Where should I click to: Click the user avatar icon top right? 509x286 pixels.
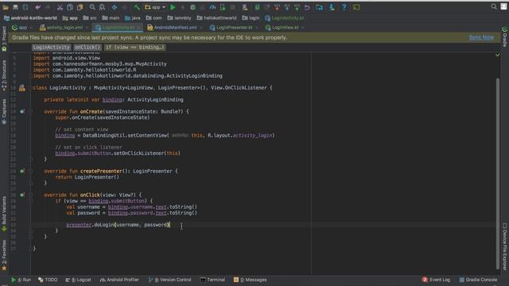[503, 7]
